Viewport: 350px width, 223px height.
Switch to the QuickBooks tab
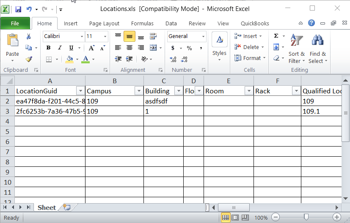coord(255,23)
